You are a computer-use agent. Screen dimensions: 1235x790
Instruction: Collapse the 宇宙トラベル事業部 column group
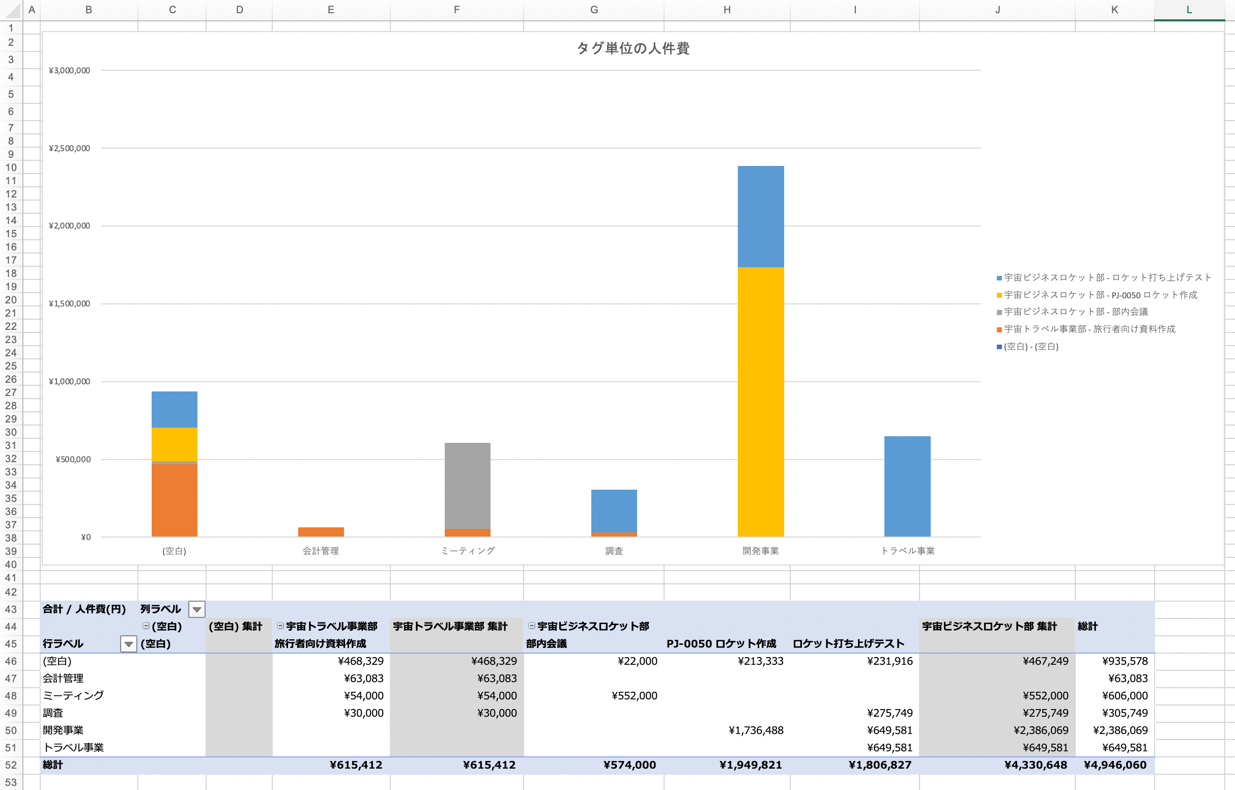(280, 626)
